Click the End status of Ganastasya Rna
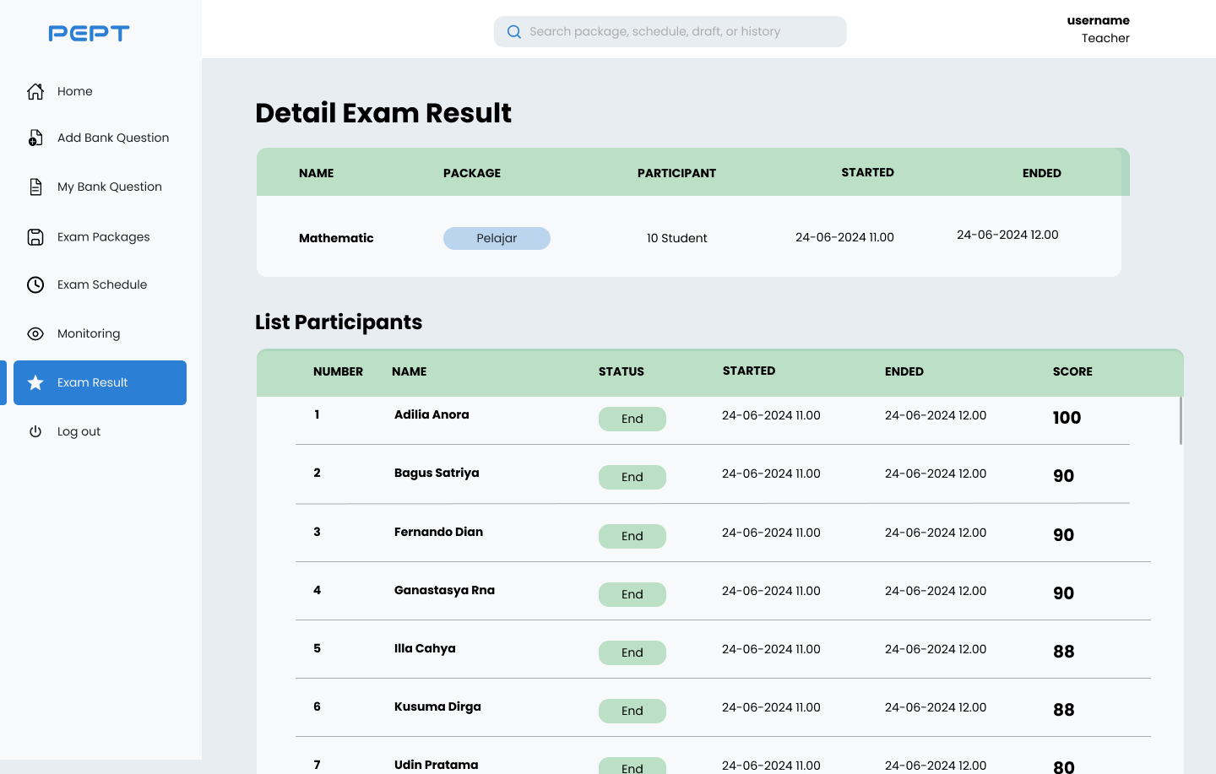 pyautogui.click(x=632, y=594)
